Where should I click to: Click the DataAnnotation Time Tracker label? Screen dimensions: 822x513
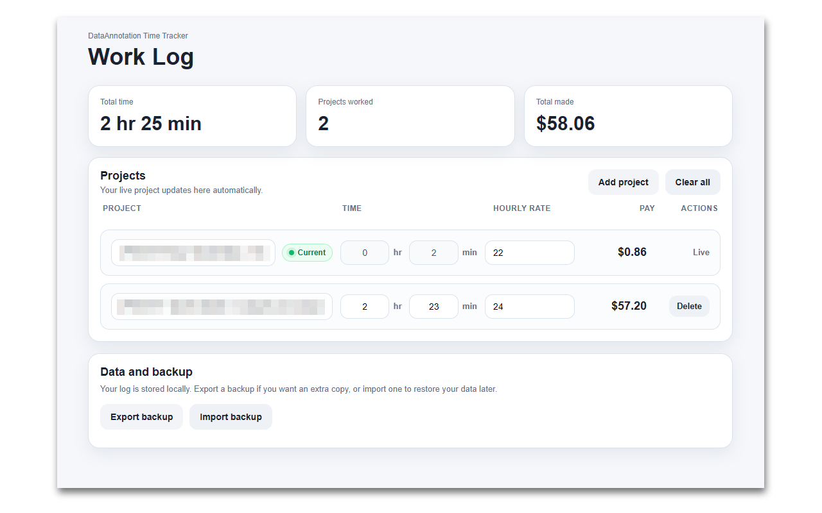tap(138, 35)
